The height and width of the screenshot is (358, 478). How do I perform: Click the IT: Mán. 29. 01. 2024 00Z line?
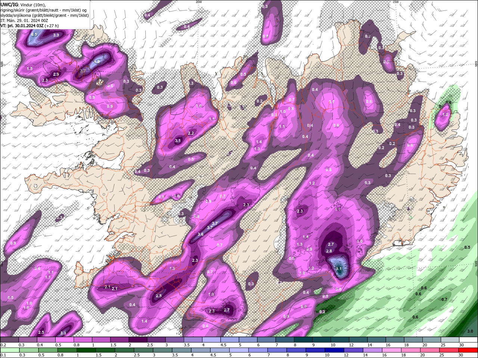(x=24, y=21)
